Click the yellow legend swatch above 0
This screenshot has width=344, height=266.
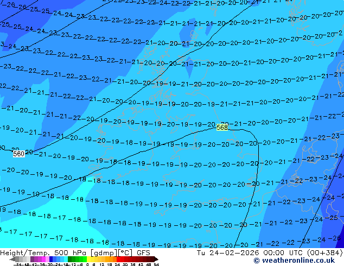[x=88, y=259]
